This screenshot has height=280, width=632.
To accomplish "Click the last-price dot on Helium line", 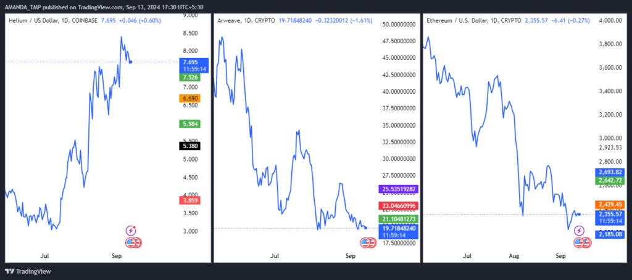I will click(x=131, y=62).
